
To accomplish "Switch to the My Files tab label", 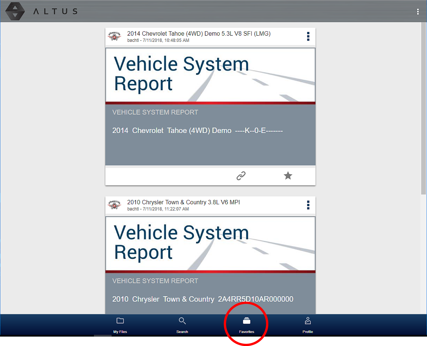I will click(120, 332).
